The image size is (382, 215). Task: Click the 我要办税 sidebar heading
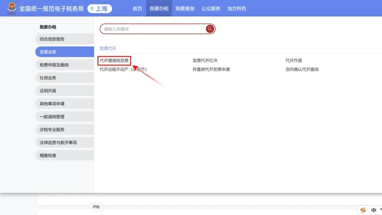coord(48,27)
